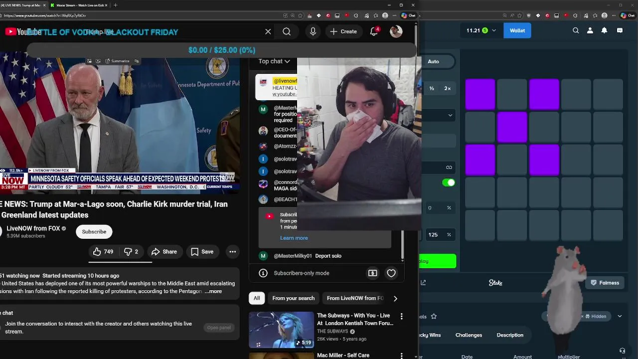The height and width of the screenshot is (359, 638).
Task: Click the chat heart reaction icon
Action: pyautogui.click(x=391, y=273)
